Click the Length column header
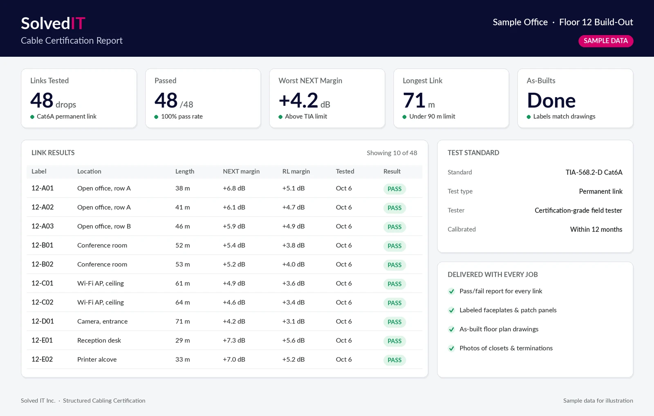 (x=185, y=172)
